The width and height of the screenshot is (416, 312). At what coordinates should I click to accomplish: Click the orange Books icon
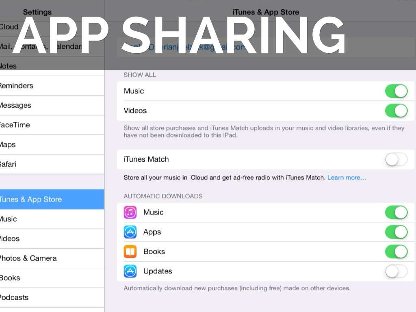tap(130, 251)
